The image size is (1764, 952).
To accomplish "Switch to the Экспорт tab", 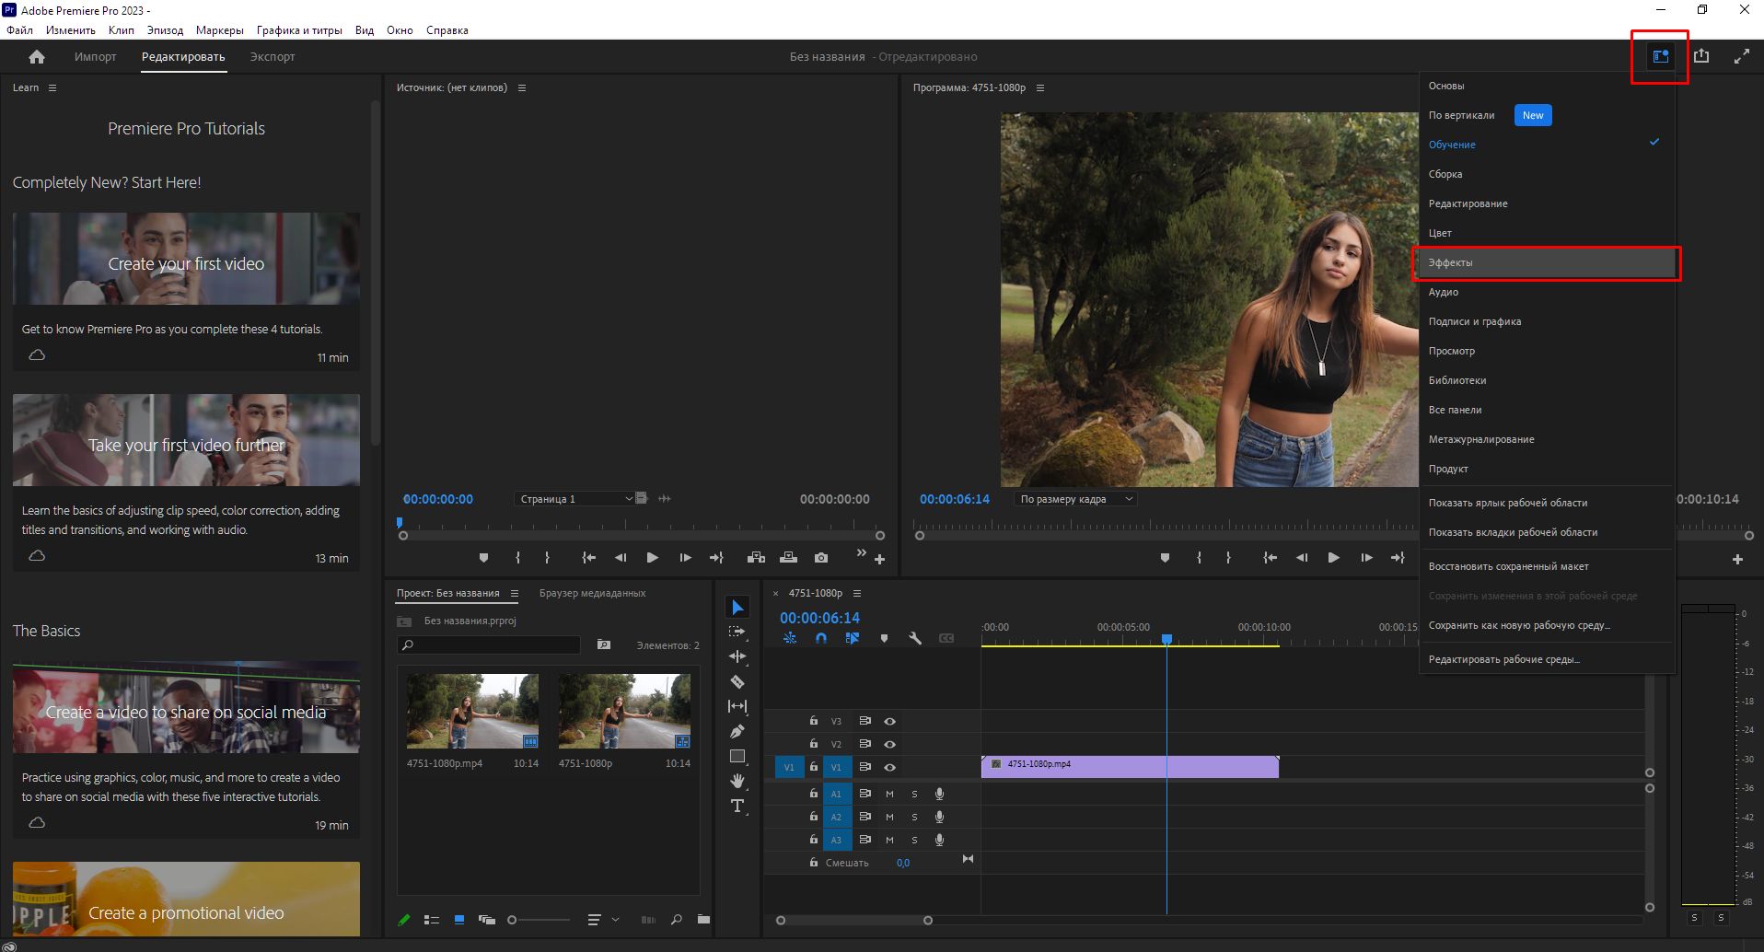I will (273, 57).
